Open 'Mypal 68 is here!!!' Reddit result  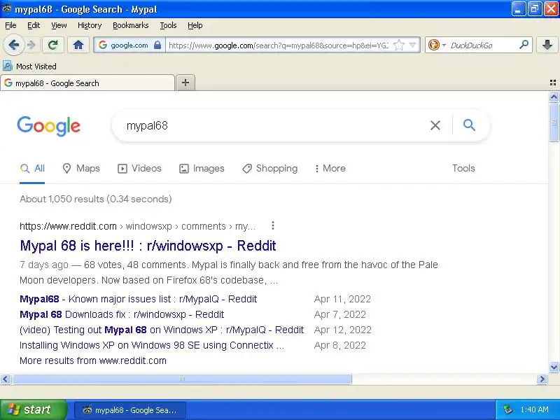148,246
